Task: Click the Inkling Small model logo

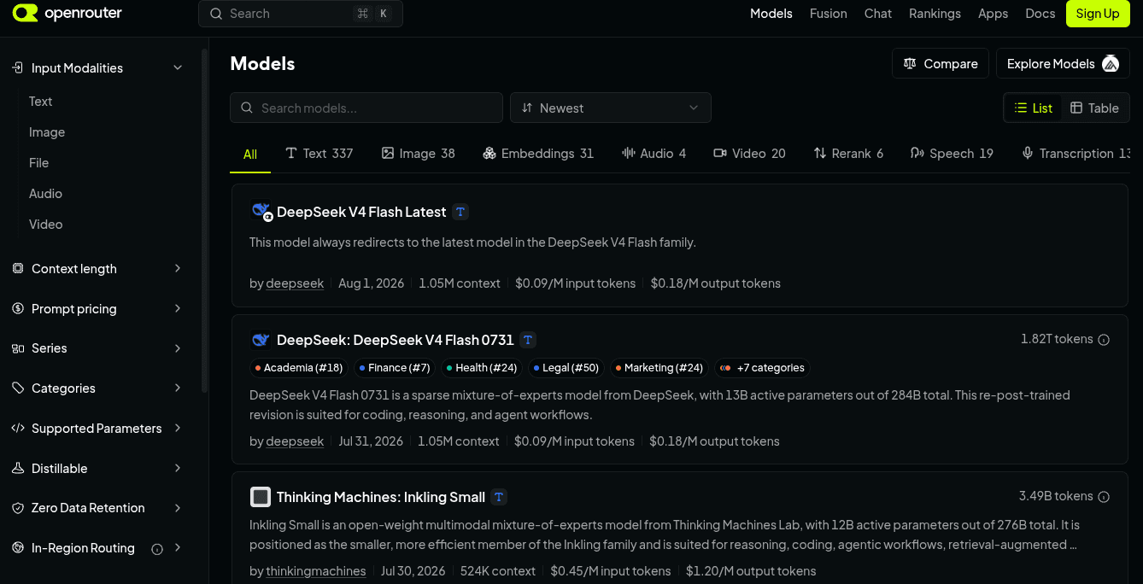Action: [261, 497]
